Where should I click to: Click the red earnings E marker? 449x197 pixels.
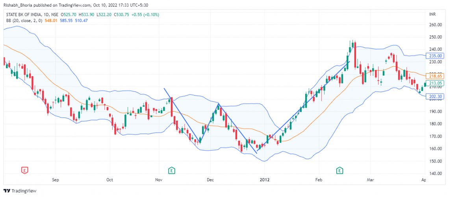pos(25,171)
